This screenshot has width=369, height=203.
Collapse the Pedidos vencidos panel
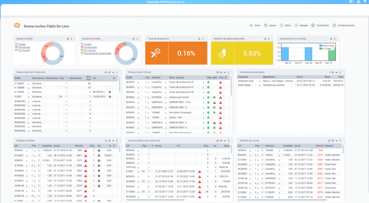tap(112, 141)
